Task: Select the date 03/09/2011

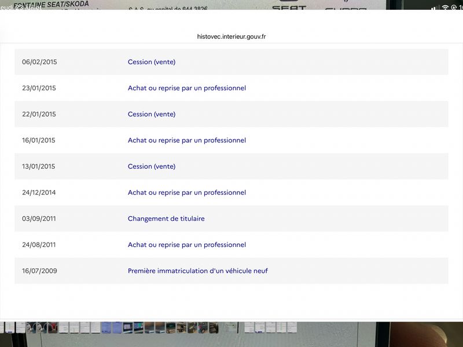Action: (39, 219)
